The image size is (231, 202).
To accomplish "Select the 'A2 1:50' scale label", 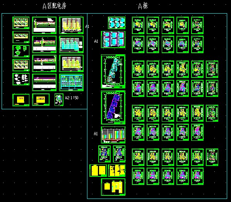I will click(72, 98).
